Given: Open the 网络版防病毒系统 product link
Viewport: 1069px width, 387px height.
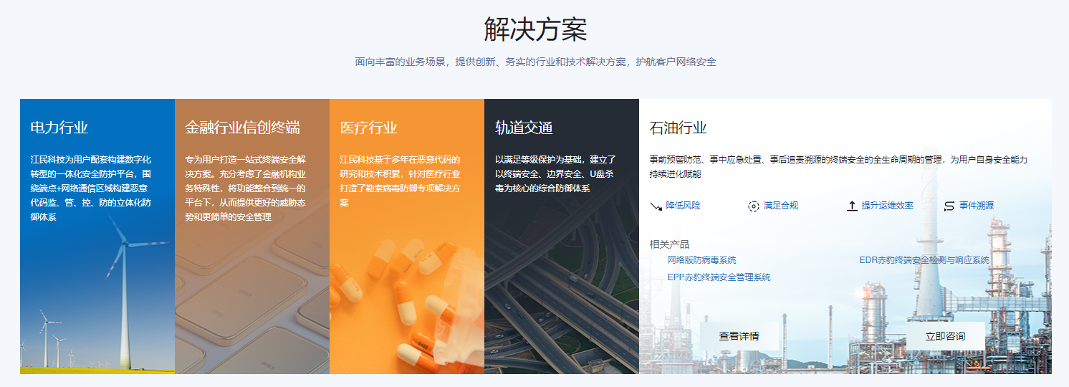Looking at the screenshot, I should (701, 260).
